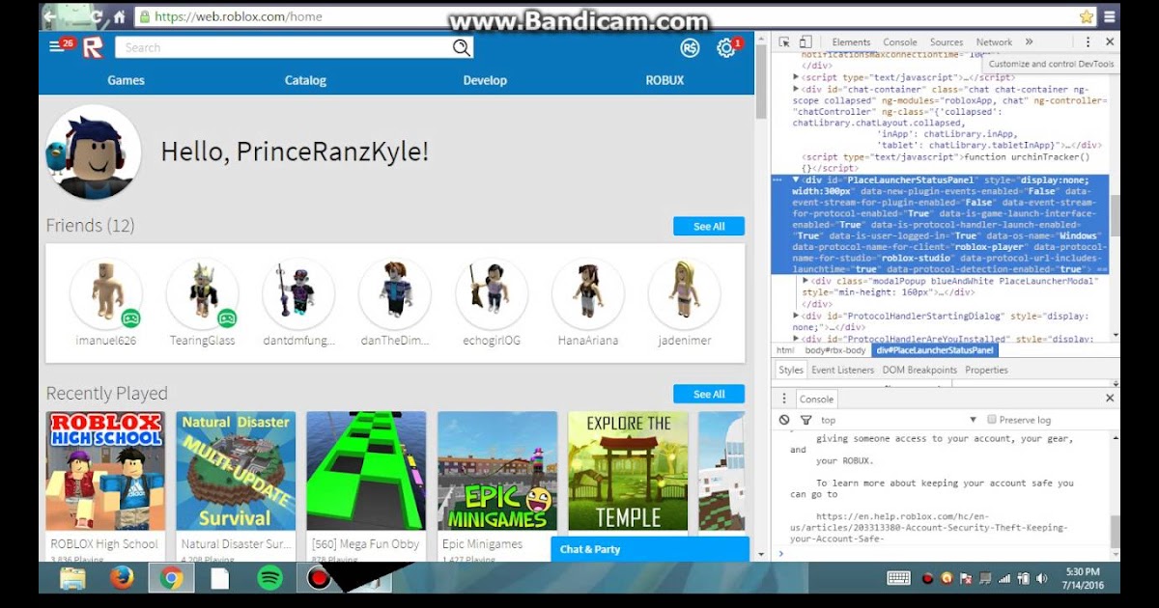1159x608 pixels.
Task: Expand the modalPopup blueAndWhite div node
Action: [x=806, y=281]
